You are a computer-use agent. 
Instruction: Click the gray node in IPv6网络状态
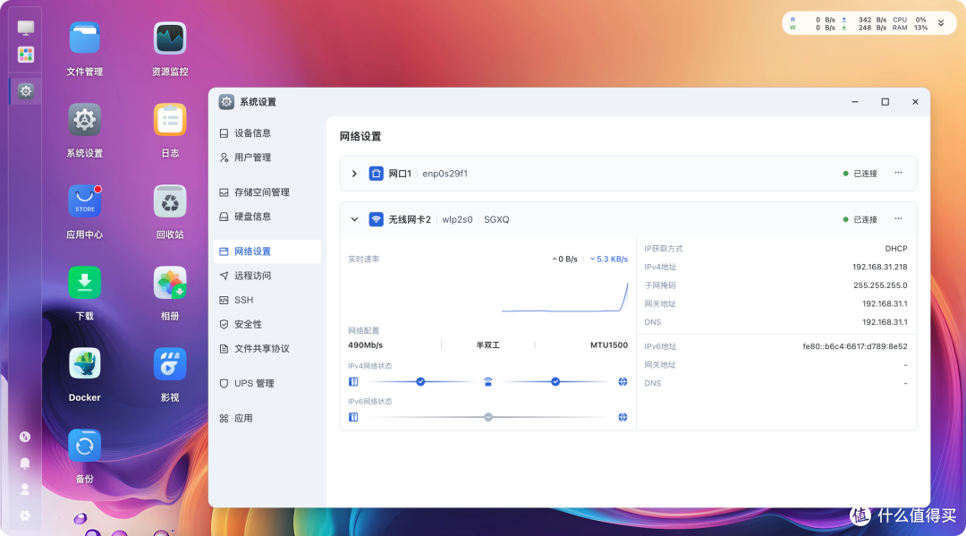point(488,417)
